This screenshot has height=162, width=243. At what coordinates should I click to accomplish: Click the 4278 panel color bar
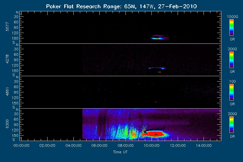click(x=231, y=60)
